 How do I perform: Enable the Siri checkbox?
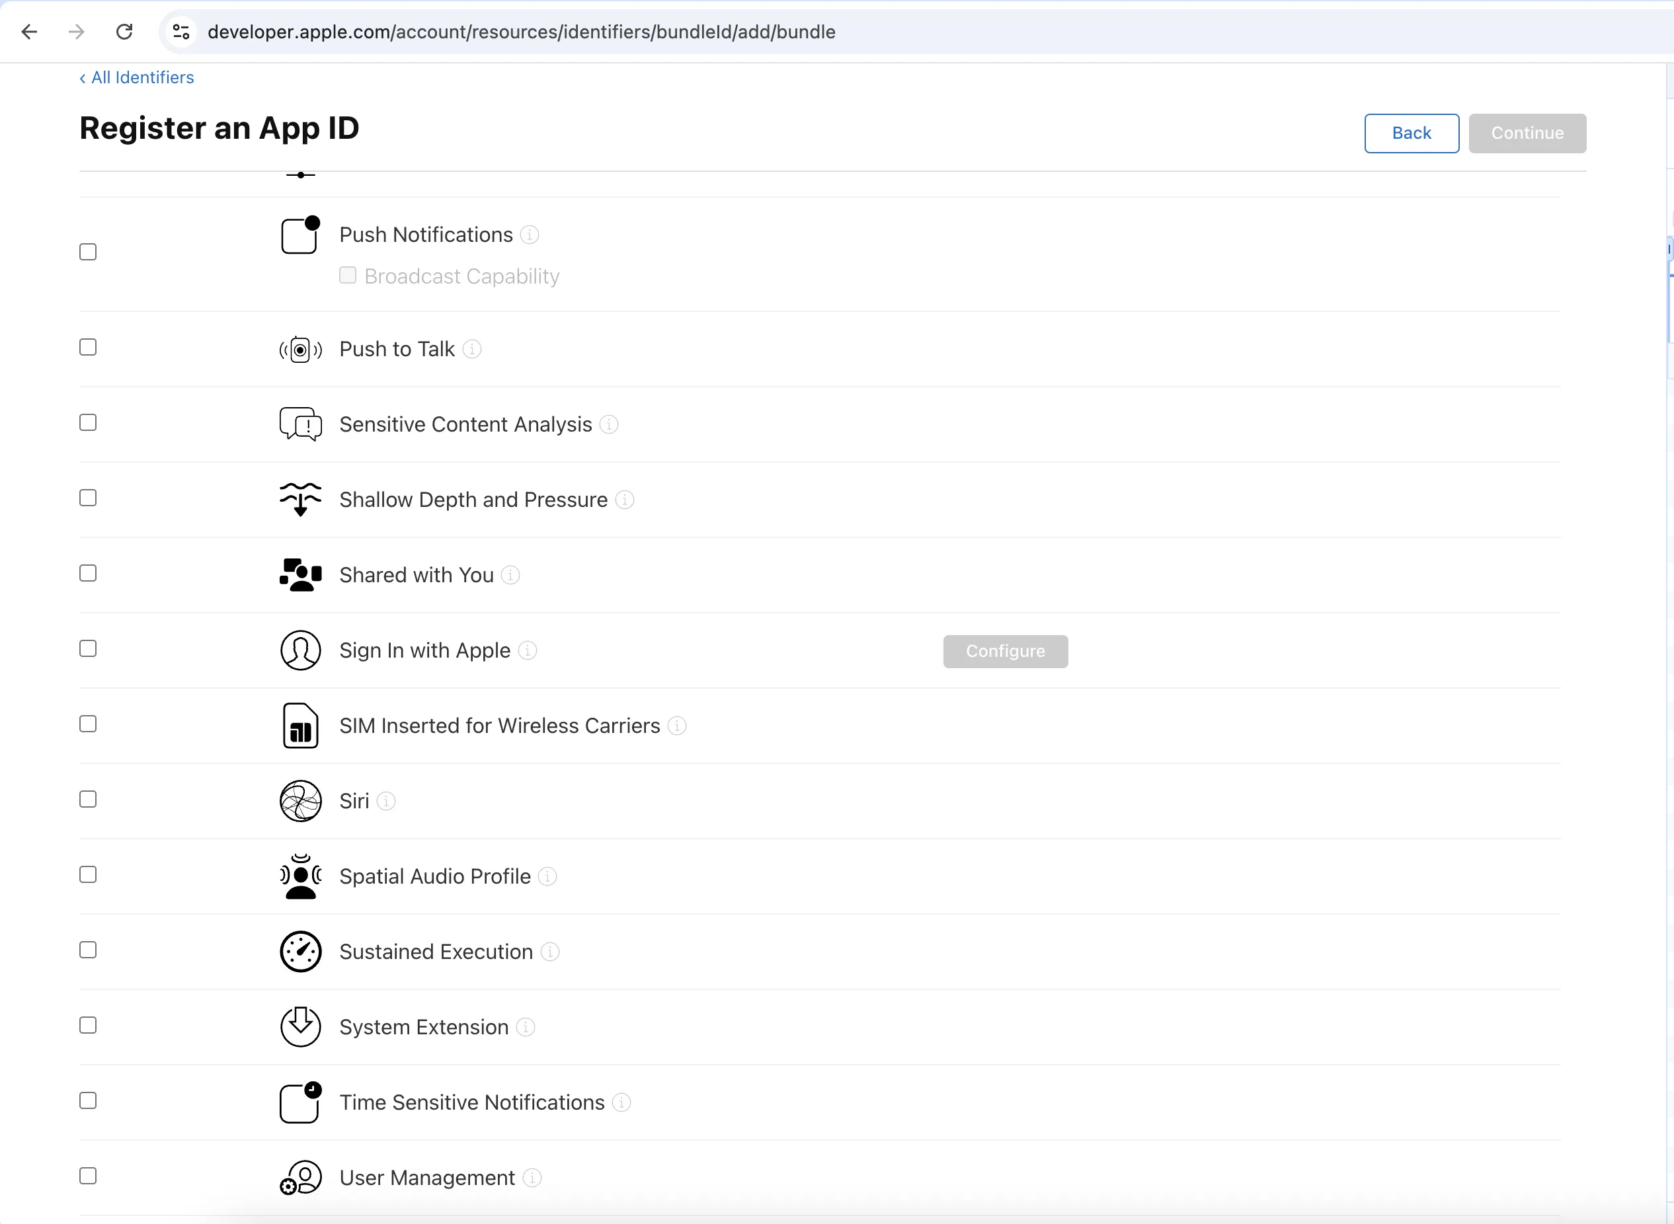(x=88, y=800)
